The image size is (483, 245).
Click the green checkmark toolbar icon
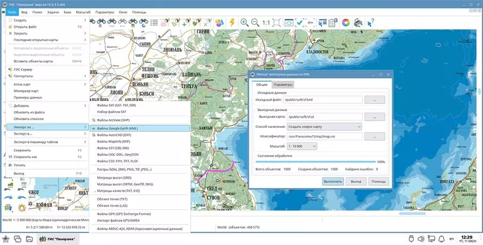click(x=299, y=22)
